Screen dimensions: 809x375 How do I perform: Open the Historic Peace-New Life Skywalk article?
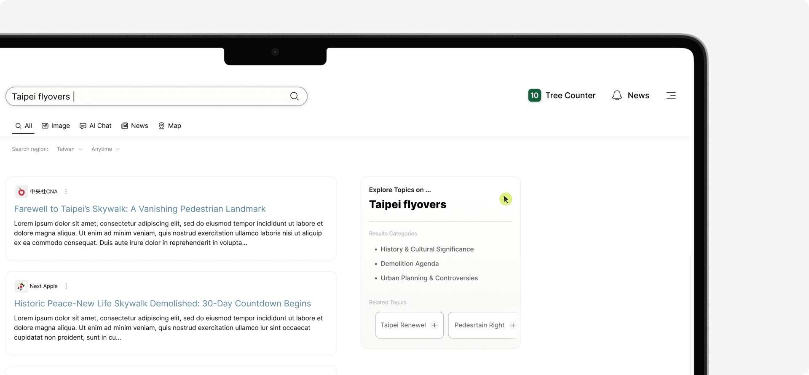163,303
